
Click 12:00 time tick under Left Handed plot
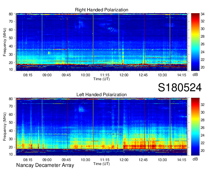coord(124,160)
